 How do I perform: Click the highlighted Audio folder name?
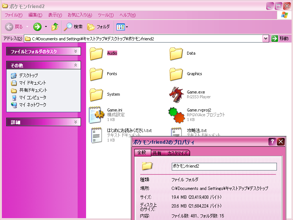[x=112, y=53]
